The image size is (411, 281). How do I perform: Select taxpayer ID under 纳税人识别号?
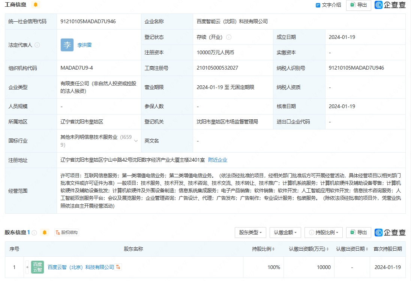click(356, 68)
